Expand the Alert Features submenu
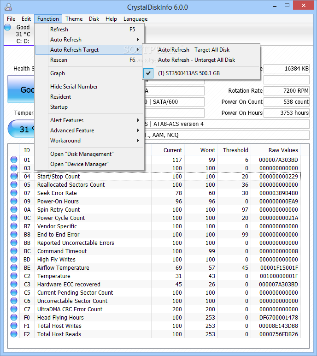The width and height of the screenshot is (317, 356). coord(90,120)
